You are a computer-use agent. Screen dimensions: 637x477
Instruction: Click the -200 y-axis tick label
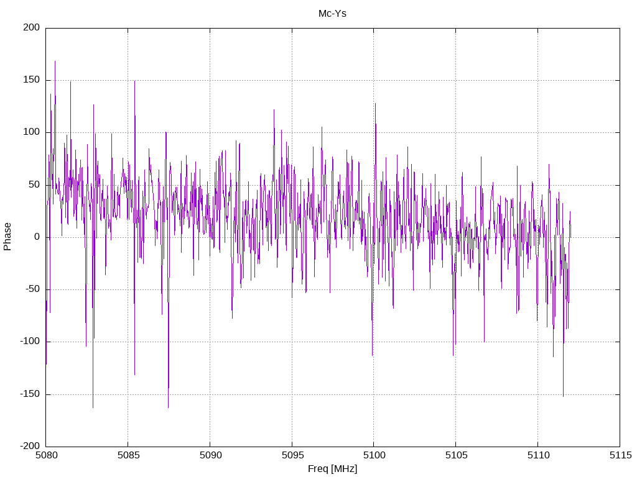tap(30, 446)
